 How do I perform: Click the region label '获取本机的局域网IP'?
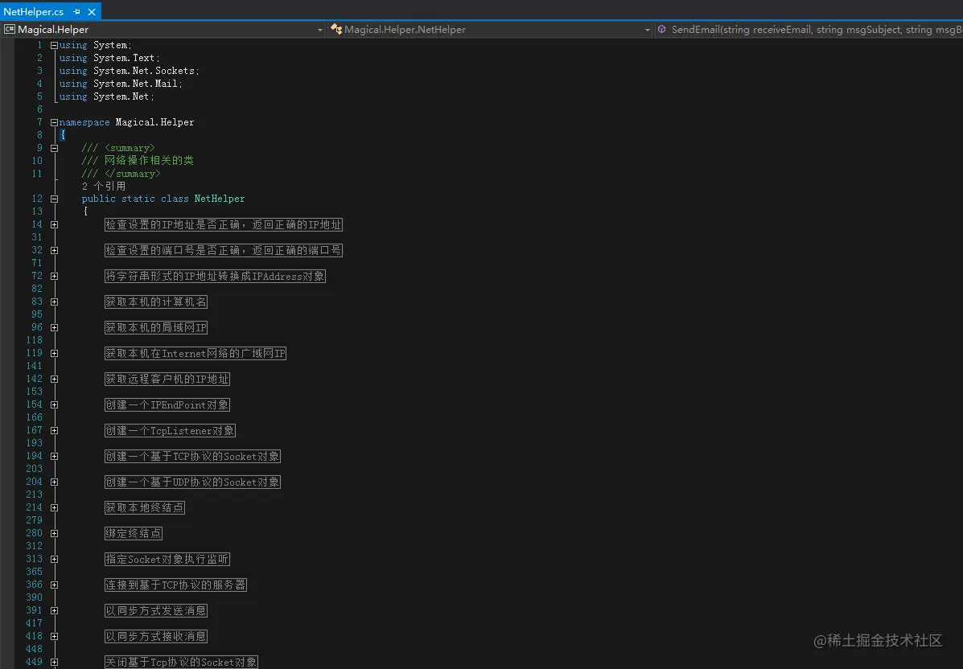point(156,328)
